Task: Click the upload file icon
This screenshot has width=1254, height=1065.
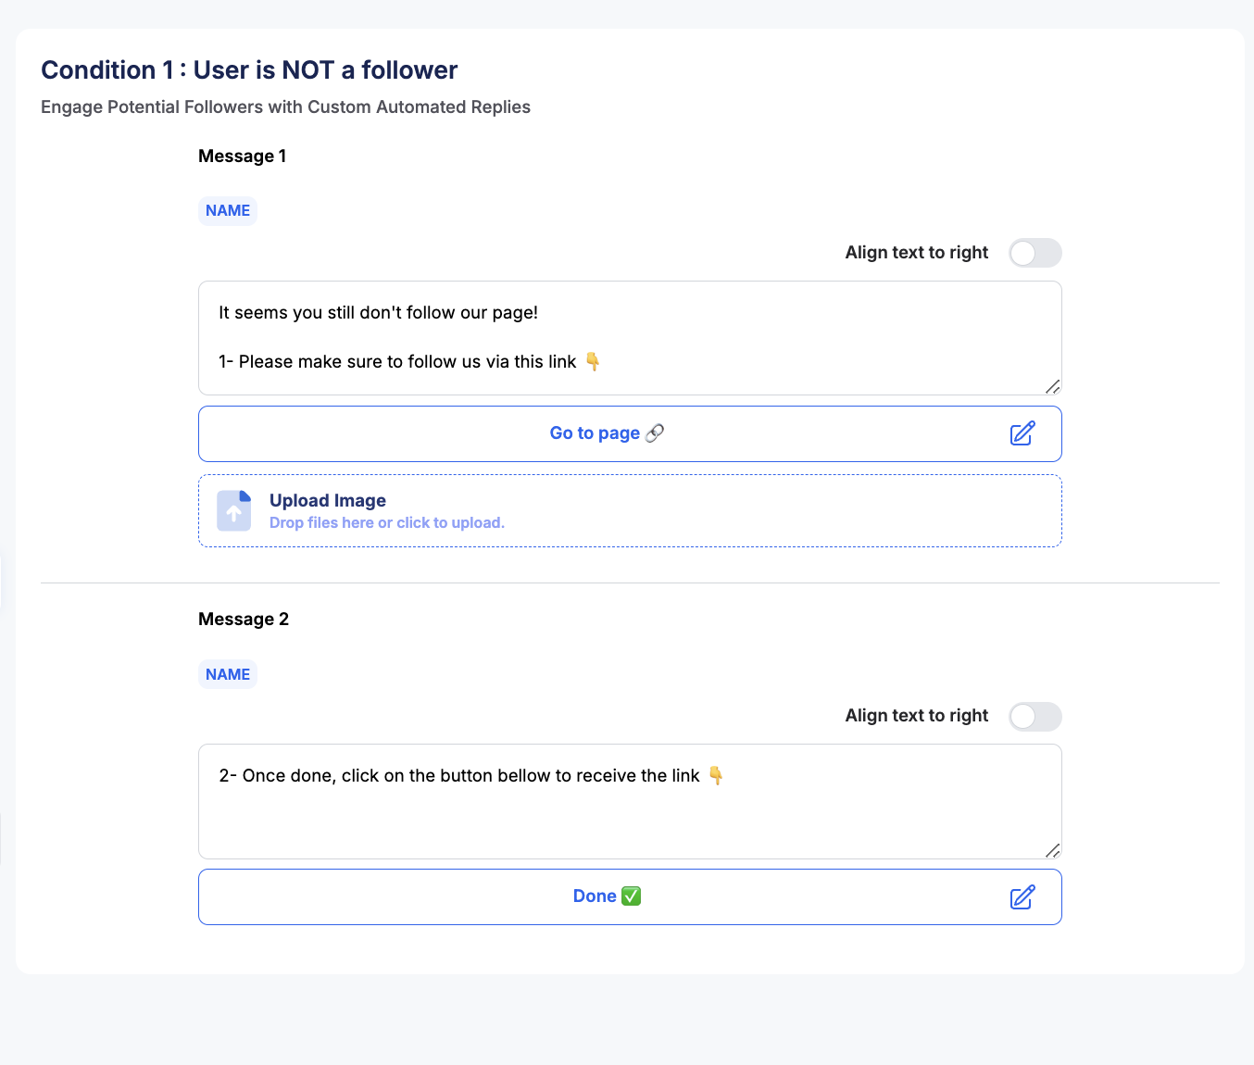Action: (x=234, y=510)
